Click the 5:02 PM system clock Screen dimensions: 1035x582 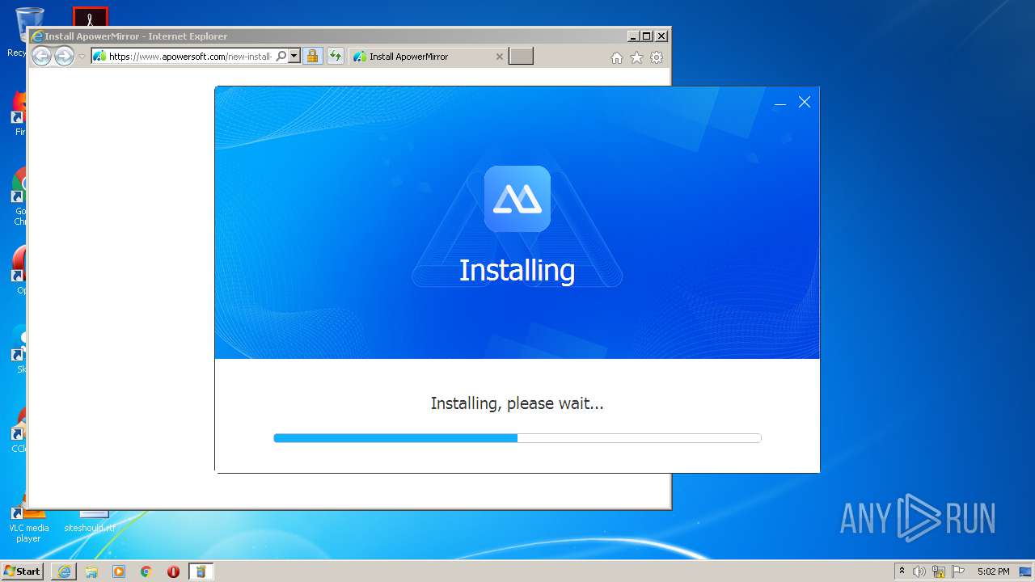click(994, 571)
